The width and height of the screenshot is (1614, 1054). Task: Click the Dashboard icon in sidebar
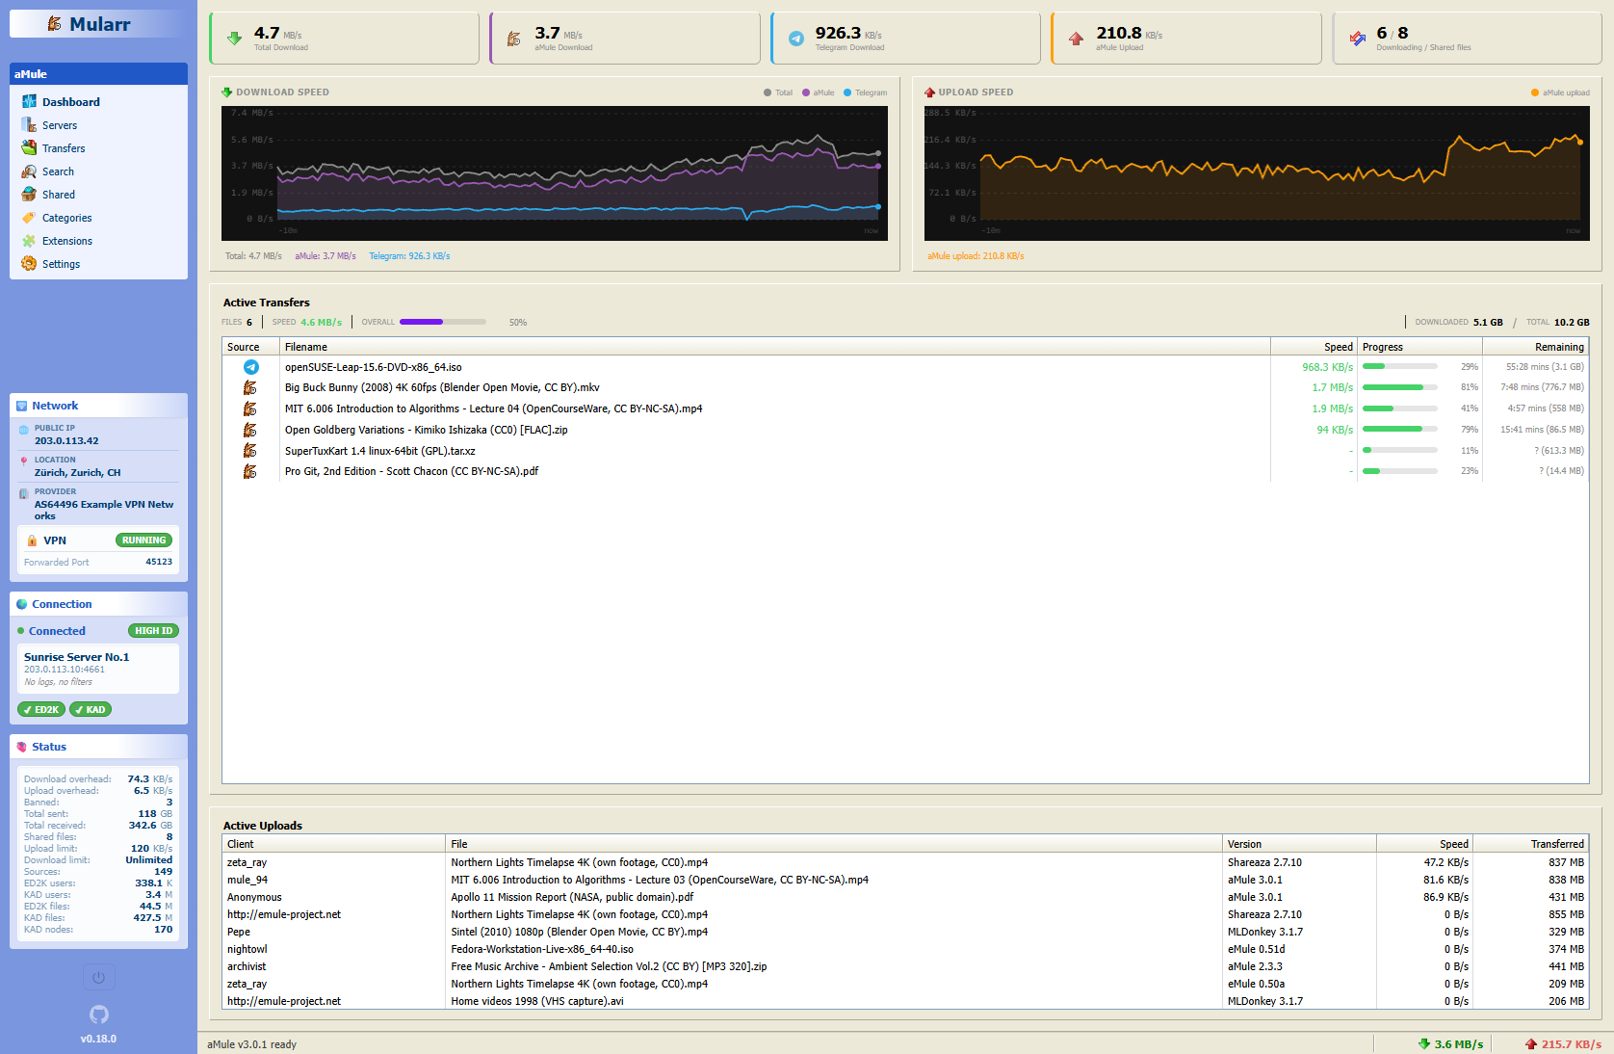pyautogui.click(x=29, y=101)
